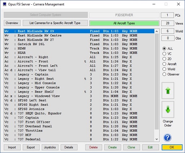This screenshot has height=153, width=185.
Task: Select the Aircraft - View tail row
Action: pyautogui.click(x=79, y=70)
